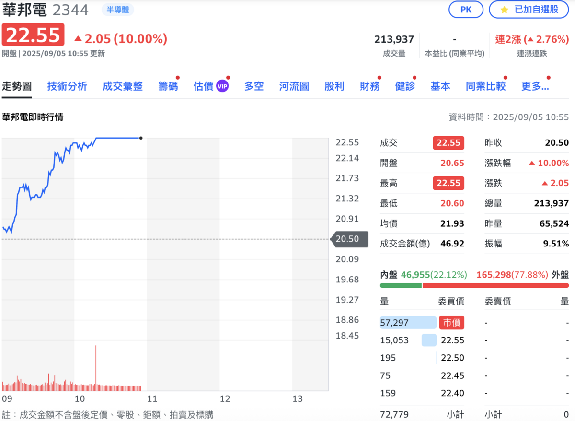Select the 股利 tab
This screenshot has height=421, width=575.
click(x=334, y=86)
